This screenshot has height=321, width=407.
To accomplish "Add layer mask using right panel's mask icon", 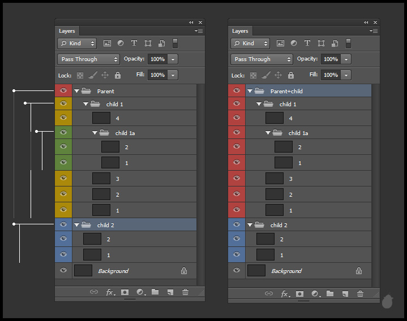I will coord(299,293).
